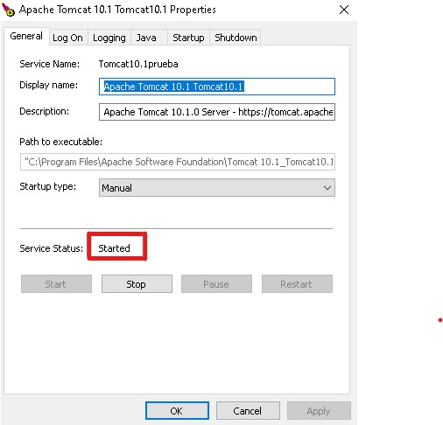Click the Tomcat feather icon in title bar
This screenshot has height=425, width=443.
[x=8, y=10]
